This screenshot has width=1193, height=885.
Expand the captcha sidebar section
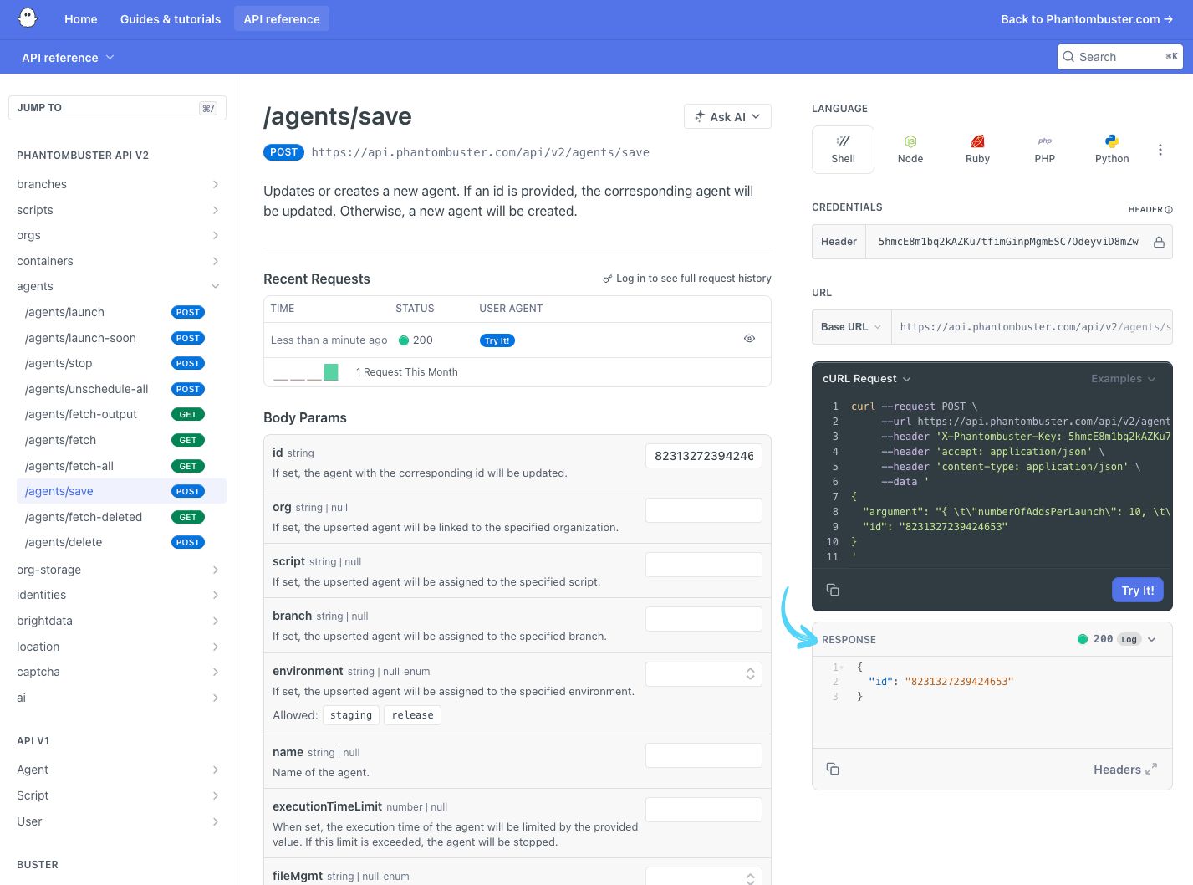click(215, 672)
